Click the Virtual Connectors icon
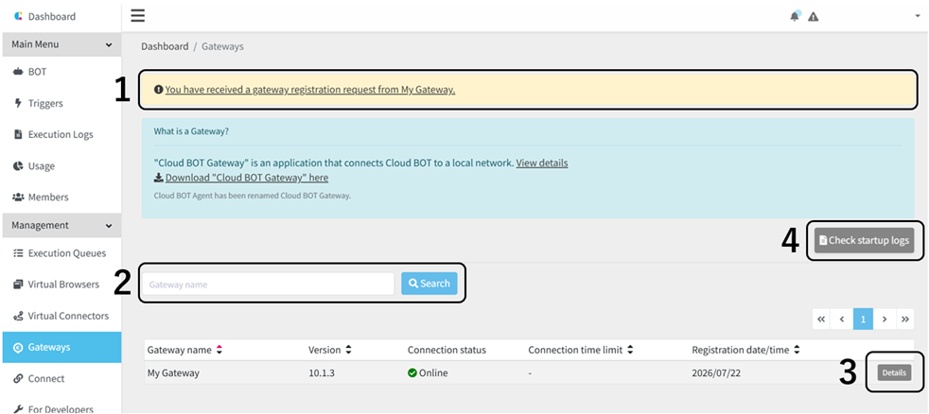Image resolution: width=929 pixels, height=414 pixels. pos(18,316)
